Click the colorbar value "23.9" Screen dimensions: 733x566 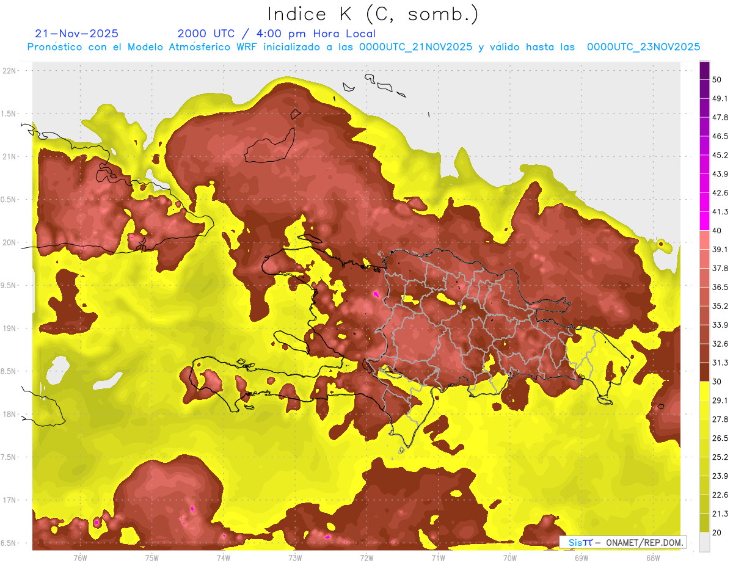(x=720, y=476)
